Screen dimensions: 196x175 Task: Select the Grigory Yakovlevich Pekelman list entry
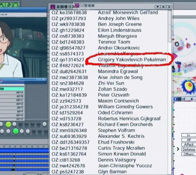[x=132, y=60]
